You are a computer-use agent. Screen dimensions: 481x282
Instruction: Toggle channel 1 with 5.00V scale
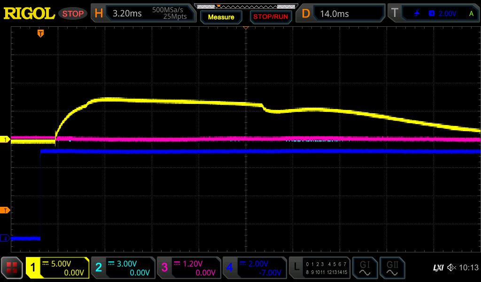tap(58, 268)
